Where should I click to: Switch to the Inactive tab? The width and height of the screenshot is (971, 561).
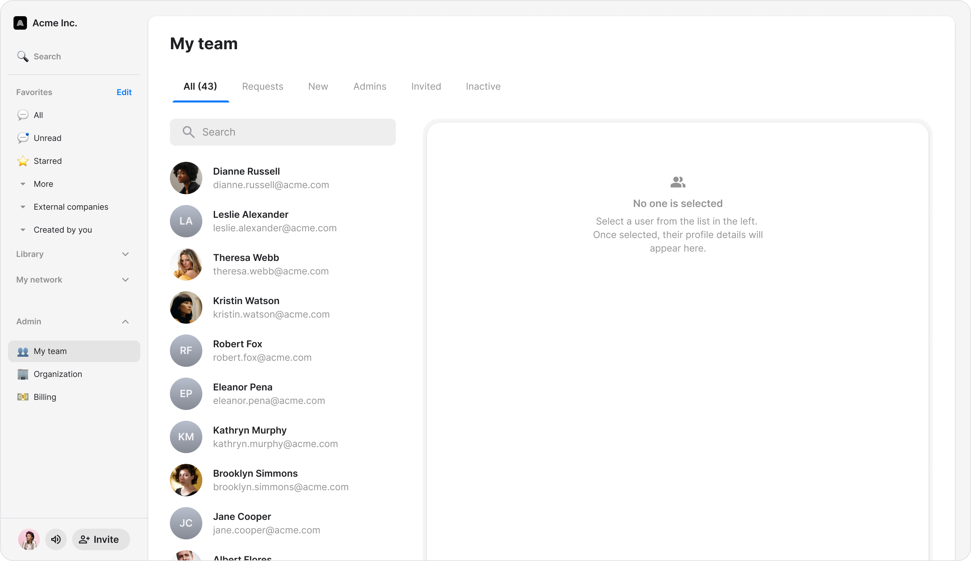483,86
